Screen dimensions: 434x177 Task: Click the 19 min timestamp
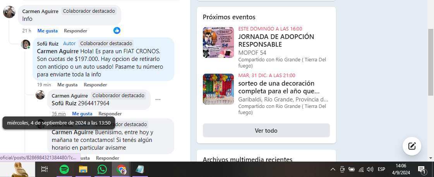point(44,85)
